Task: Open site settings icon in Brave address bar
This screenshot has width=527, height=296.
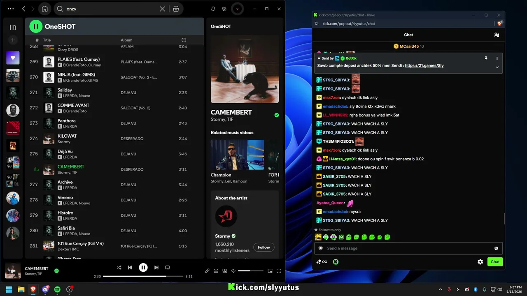Action: coord(317,23)
